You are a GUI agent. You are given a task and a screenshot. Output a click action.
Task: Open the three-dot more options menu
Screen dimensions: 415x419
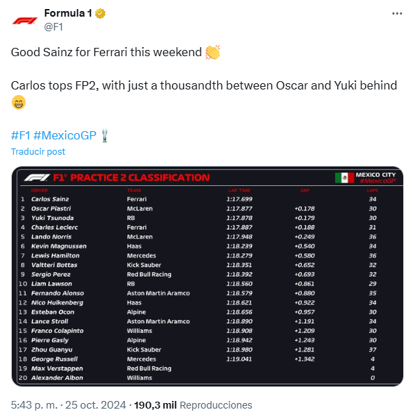click(x=397, y=13)
